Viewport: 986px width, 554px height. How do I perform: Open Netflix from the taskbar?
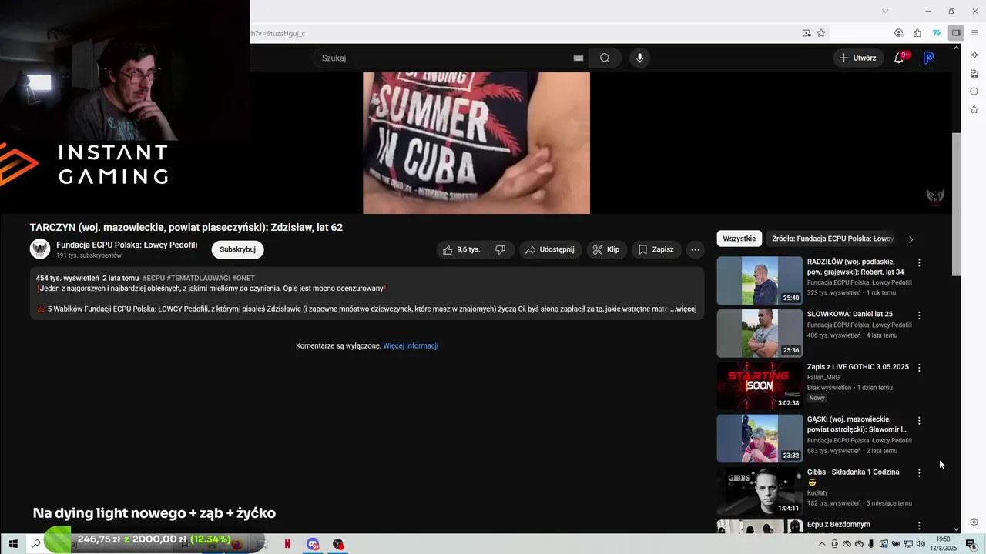[x=287, y=544]
